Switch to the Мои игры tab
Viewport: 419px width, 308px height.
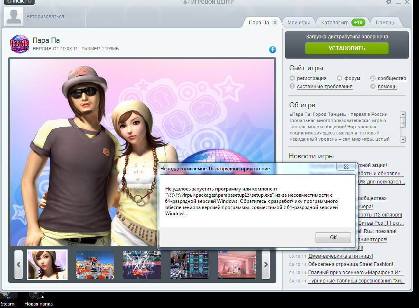298,23
